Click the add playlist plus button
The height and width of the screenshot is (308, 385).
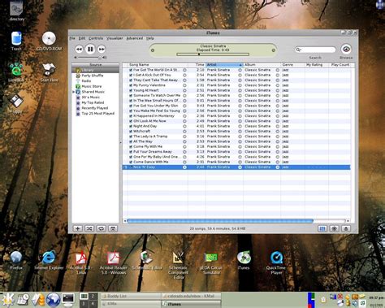78,228
